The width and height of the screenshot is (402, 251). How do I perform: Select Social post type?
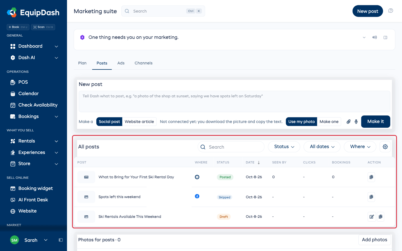[x=109, y=122]
